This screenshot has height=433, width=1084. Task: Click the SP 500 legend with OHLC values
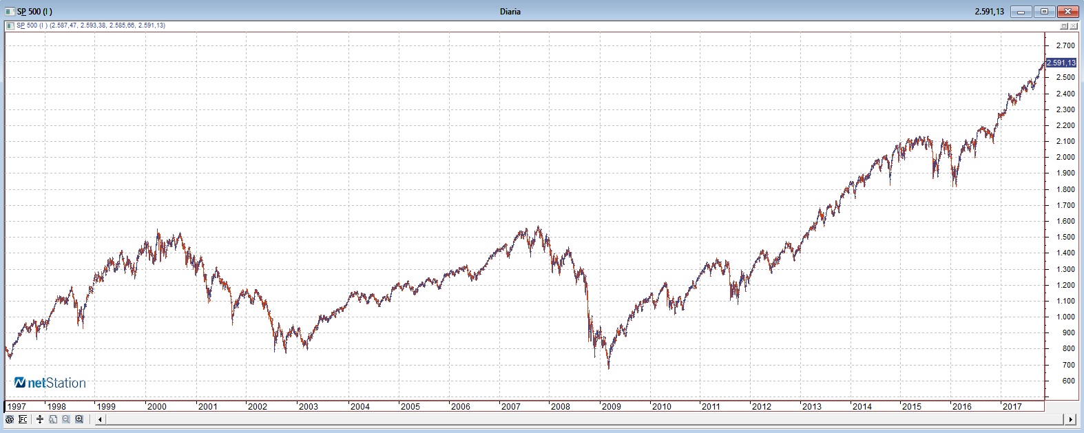click(91, 25)
